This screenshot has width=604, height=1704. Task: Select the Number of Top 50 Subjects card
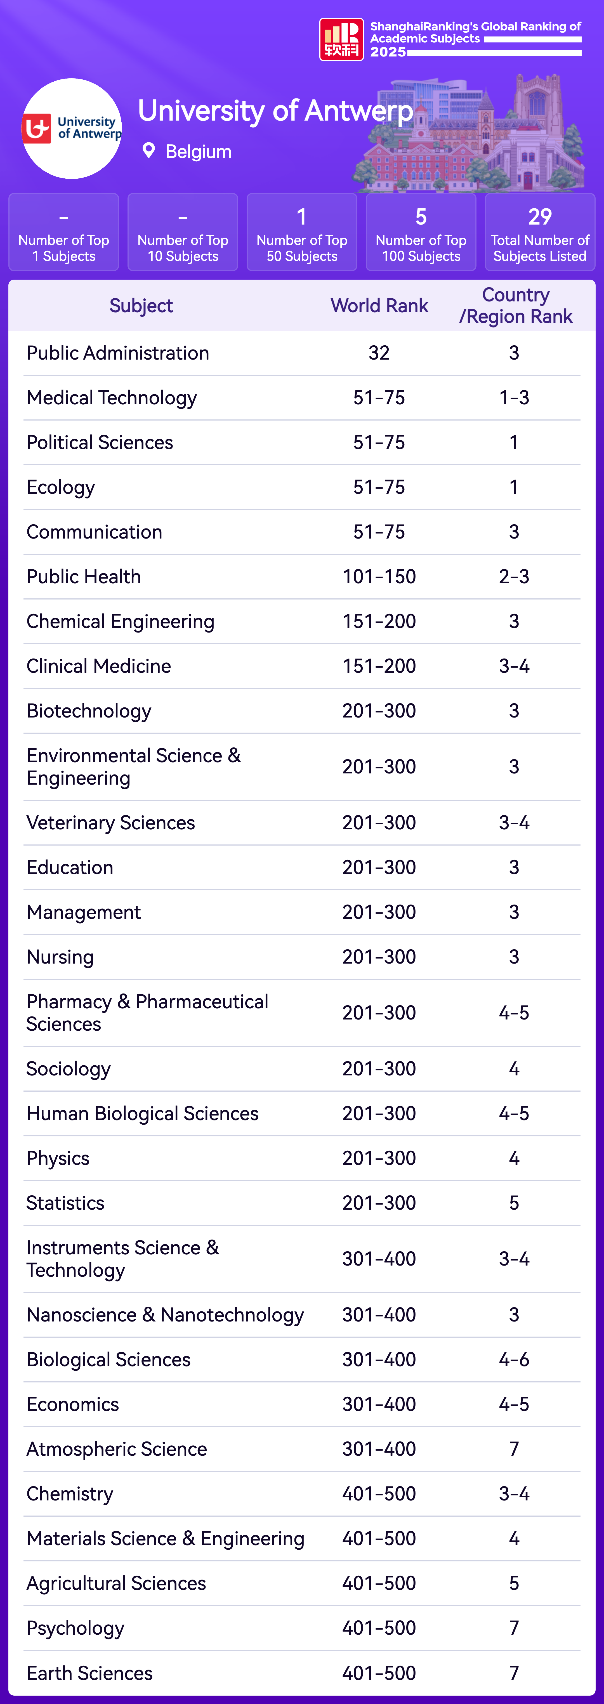coord(302,232)
